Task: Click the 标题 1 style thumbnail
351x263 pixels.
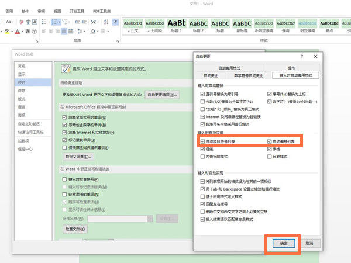Action: (175, 26)
